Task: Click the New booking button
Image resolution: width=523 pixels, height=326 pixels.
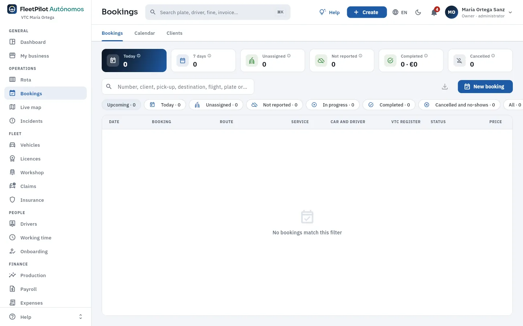Action: (485, 87)
